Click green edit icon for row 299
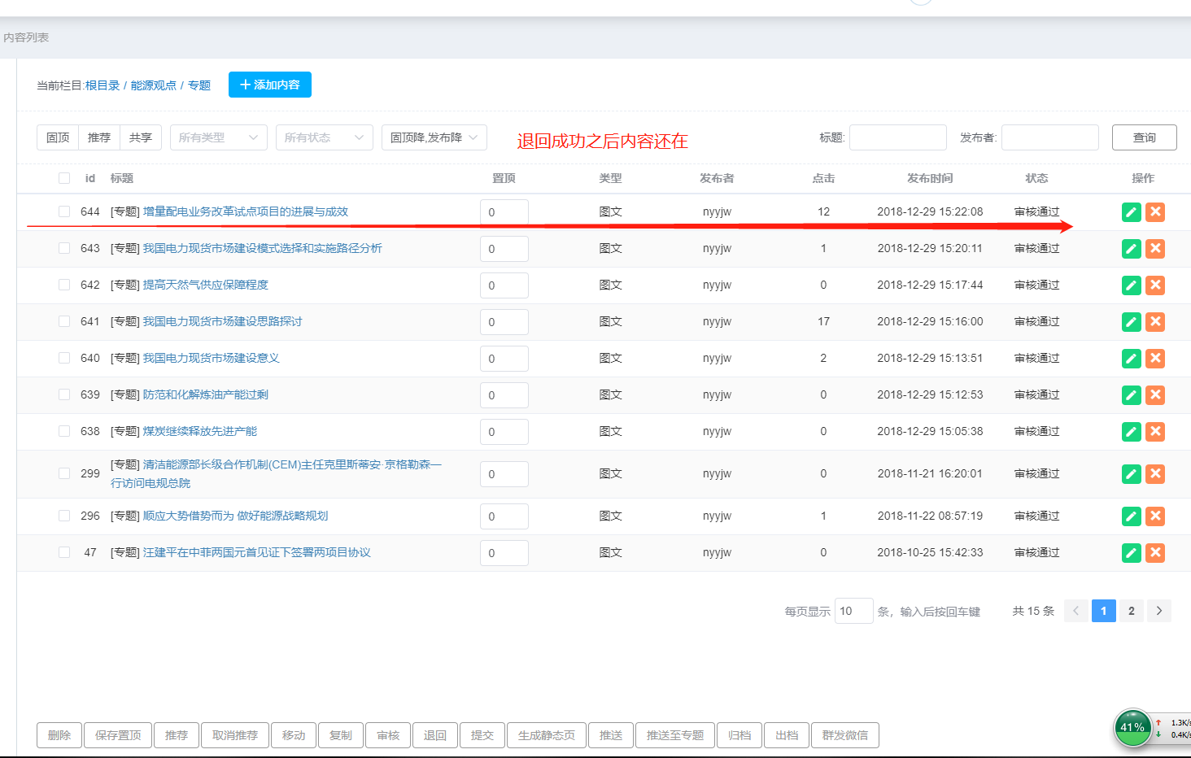The height and width of the screenshot is (758, 1191). click(1131, 474)
